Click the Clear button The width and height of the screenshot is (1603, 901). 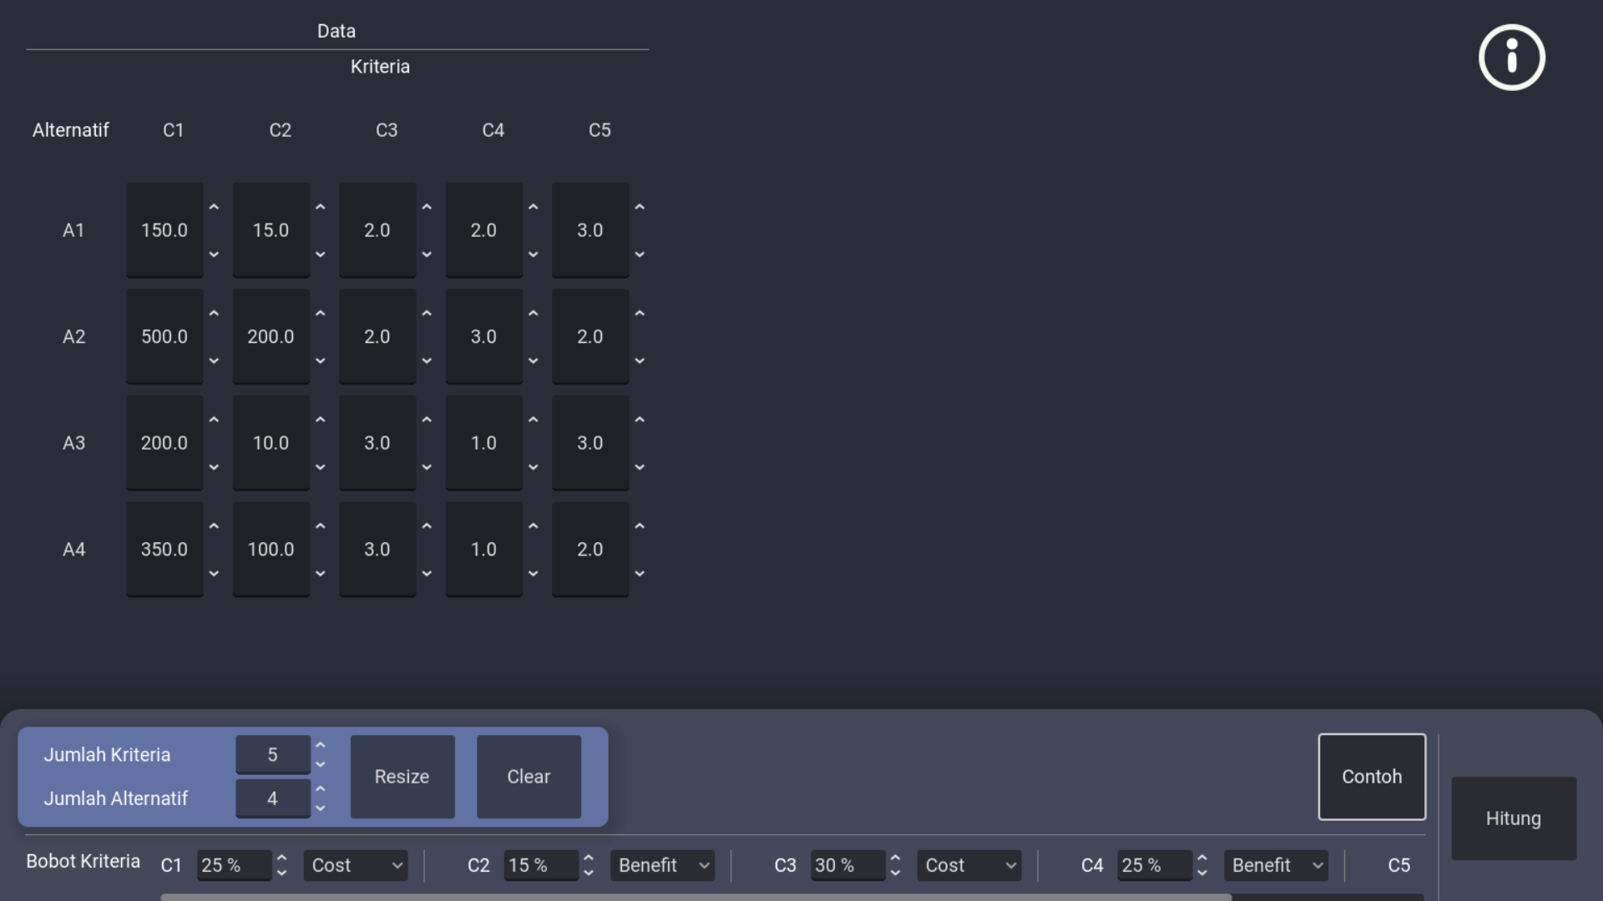tap(528, 777)
